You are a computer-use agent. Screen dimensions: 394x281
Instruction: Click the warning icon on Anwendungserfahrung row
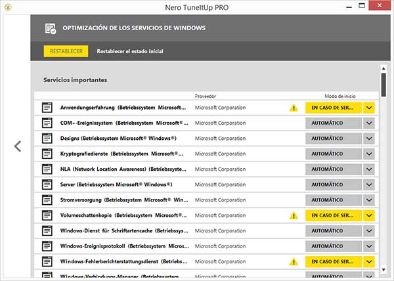click(x=294, y=108)
